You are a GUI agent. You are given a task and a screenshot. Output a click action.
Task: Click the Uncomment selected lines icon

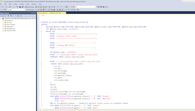(x=69, y=10)
